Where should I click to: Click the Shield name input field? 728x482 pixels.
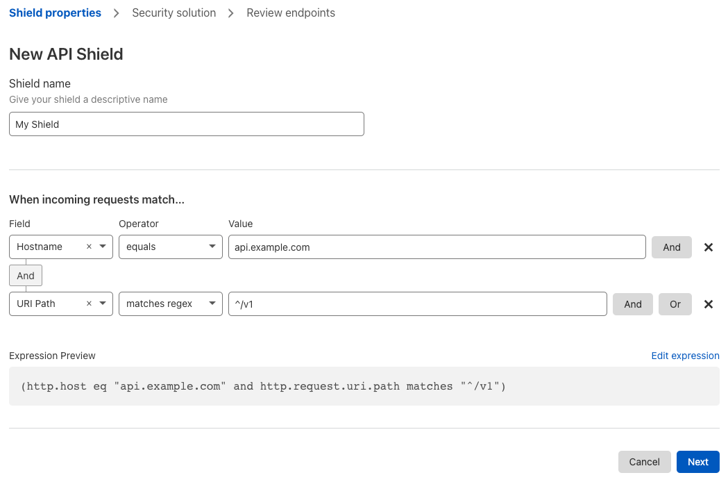pyautogui.click(x=186, y=124)
